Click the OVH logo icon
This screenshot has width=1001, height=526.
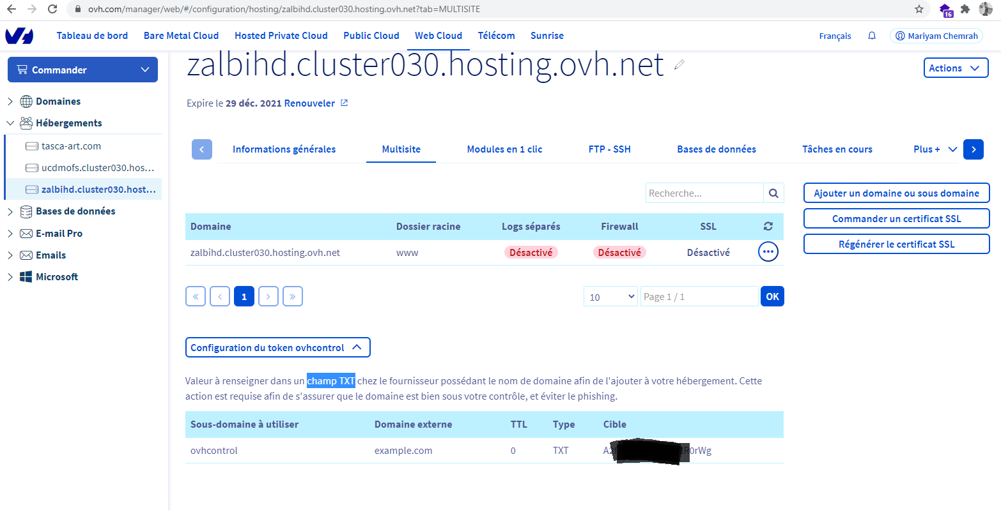click(19, 36)
